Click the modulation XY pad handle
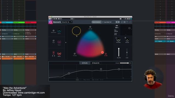 [x=129, y=28]
